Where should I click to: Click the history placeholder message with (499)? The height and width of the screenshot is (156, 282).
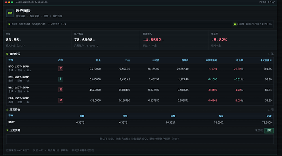139,139
